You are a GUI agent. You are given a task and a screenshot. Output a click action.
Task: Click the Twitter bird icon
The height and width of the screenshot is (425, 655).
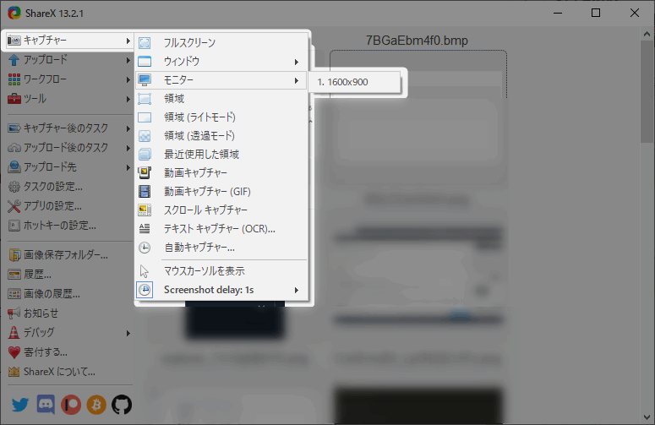point(20,405)
